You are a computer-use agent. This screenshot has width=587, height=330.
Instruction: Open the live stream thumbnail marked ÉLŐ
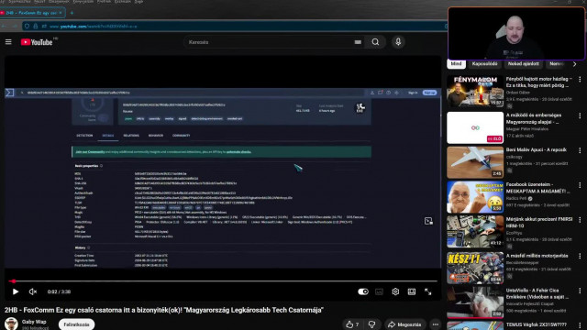point(475,127)
